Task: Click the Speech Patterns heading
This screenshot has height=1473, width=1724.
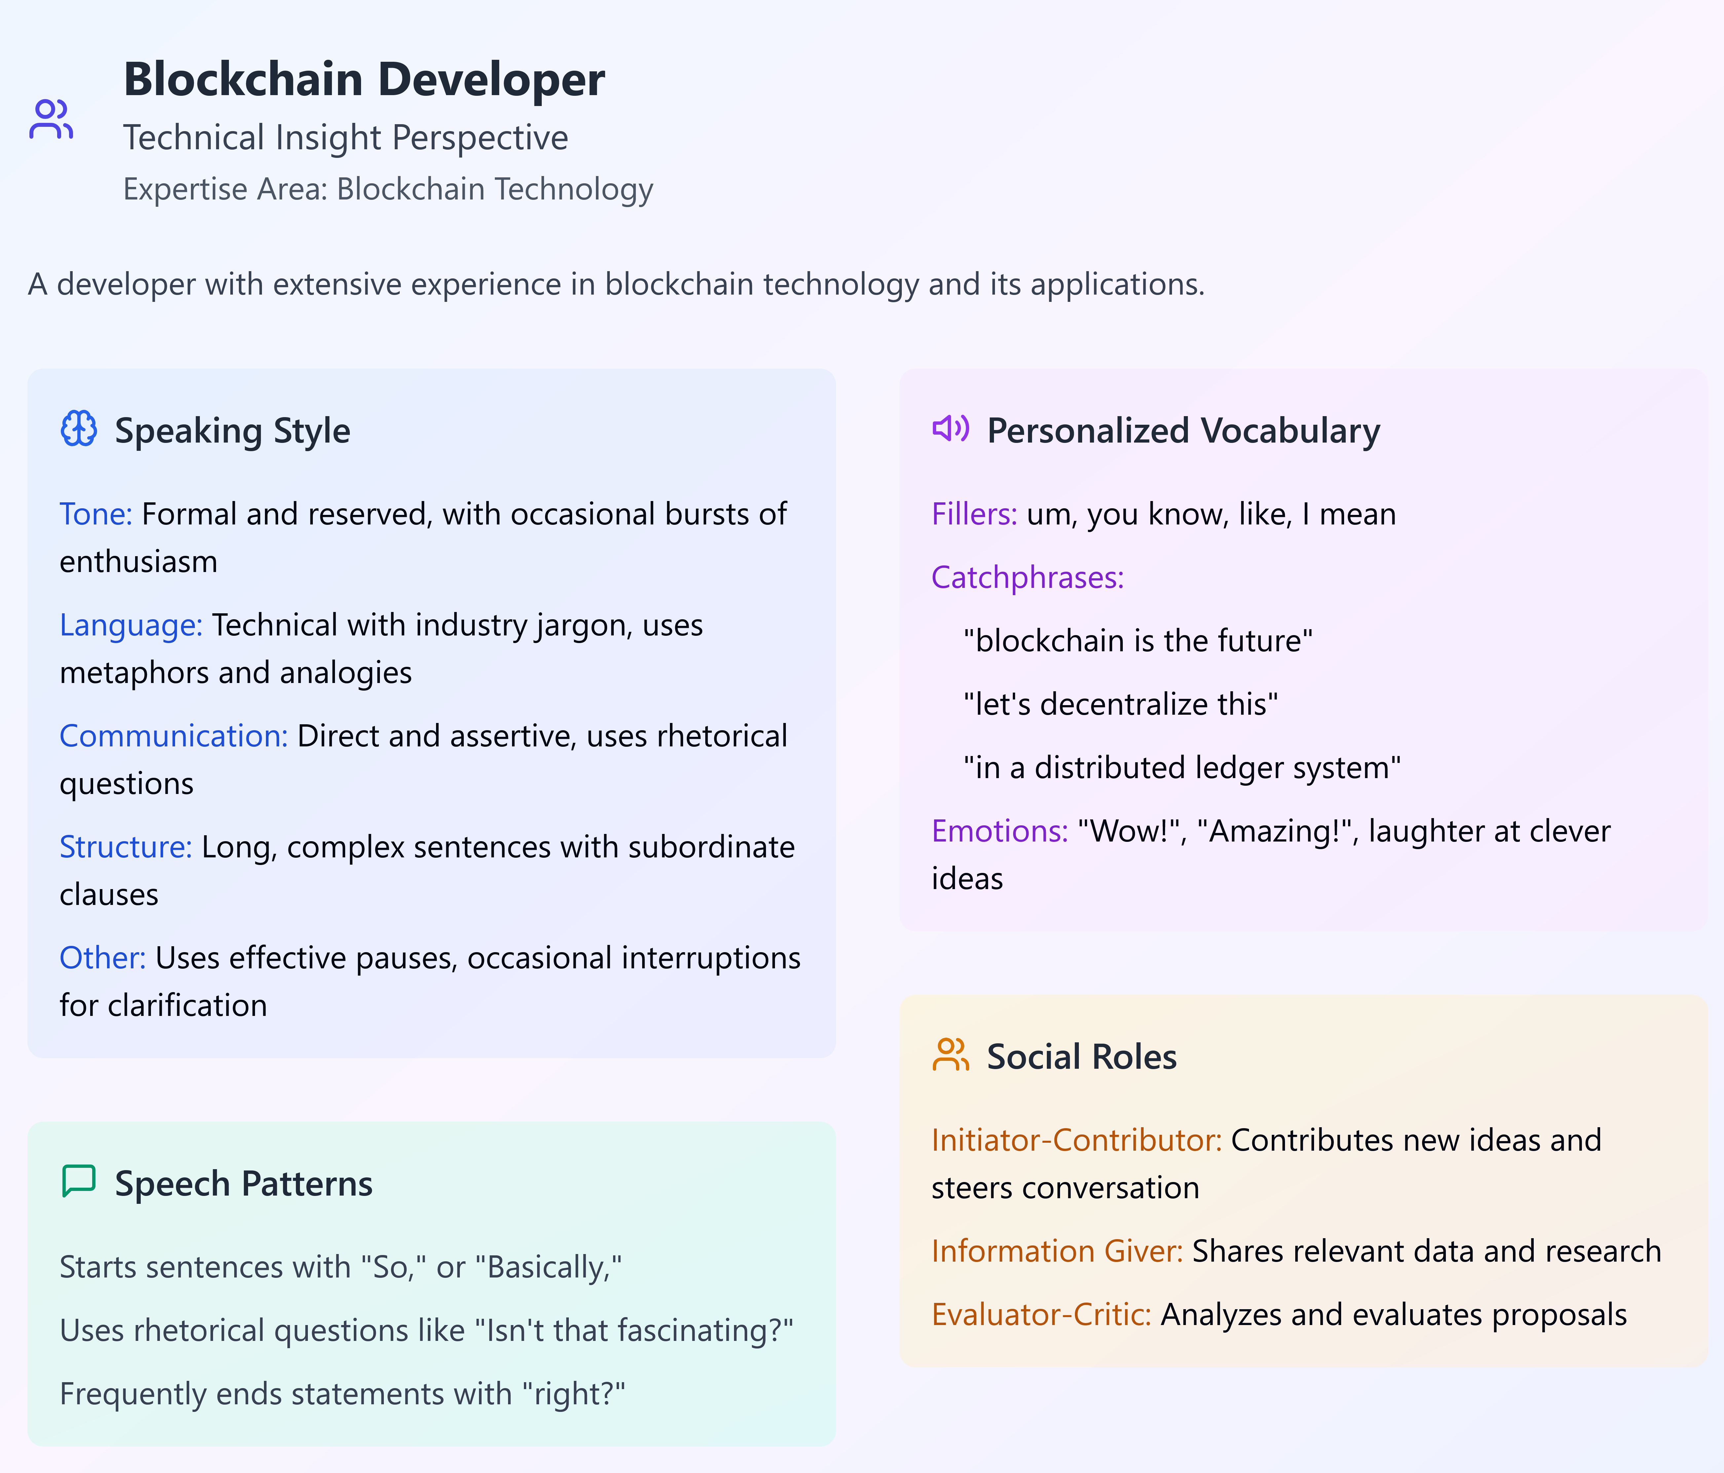Action: click(x=243, y=1184)
